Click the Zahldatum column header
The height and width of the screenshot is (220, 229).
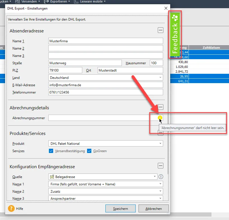211,48
